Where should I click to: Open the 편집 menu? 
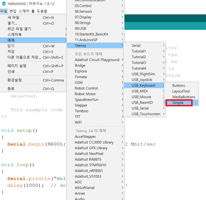coord(13,11)
